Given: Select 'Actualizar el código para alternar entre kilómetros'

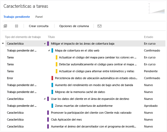Looking at the screenshot, I should click(97, 71).
